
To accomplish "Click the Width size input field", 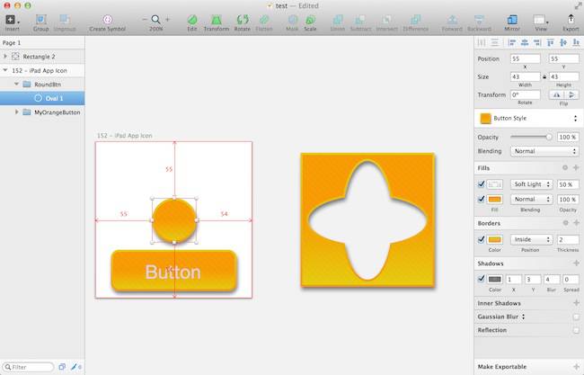I will (525, 76).
